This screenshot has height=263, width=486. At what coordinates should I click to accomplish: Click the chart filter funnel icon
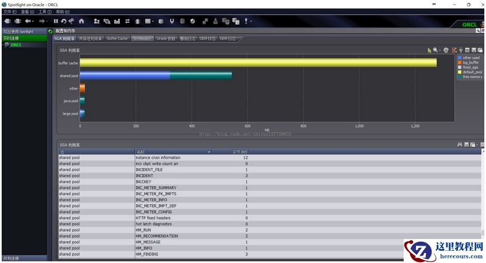point(461,50)
